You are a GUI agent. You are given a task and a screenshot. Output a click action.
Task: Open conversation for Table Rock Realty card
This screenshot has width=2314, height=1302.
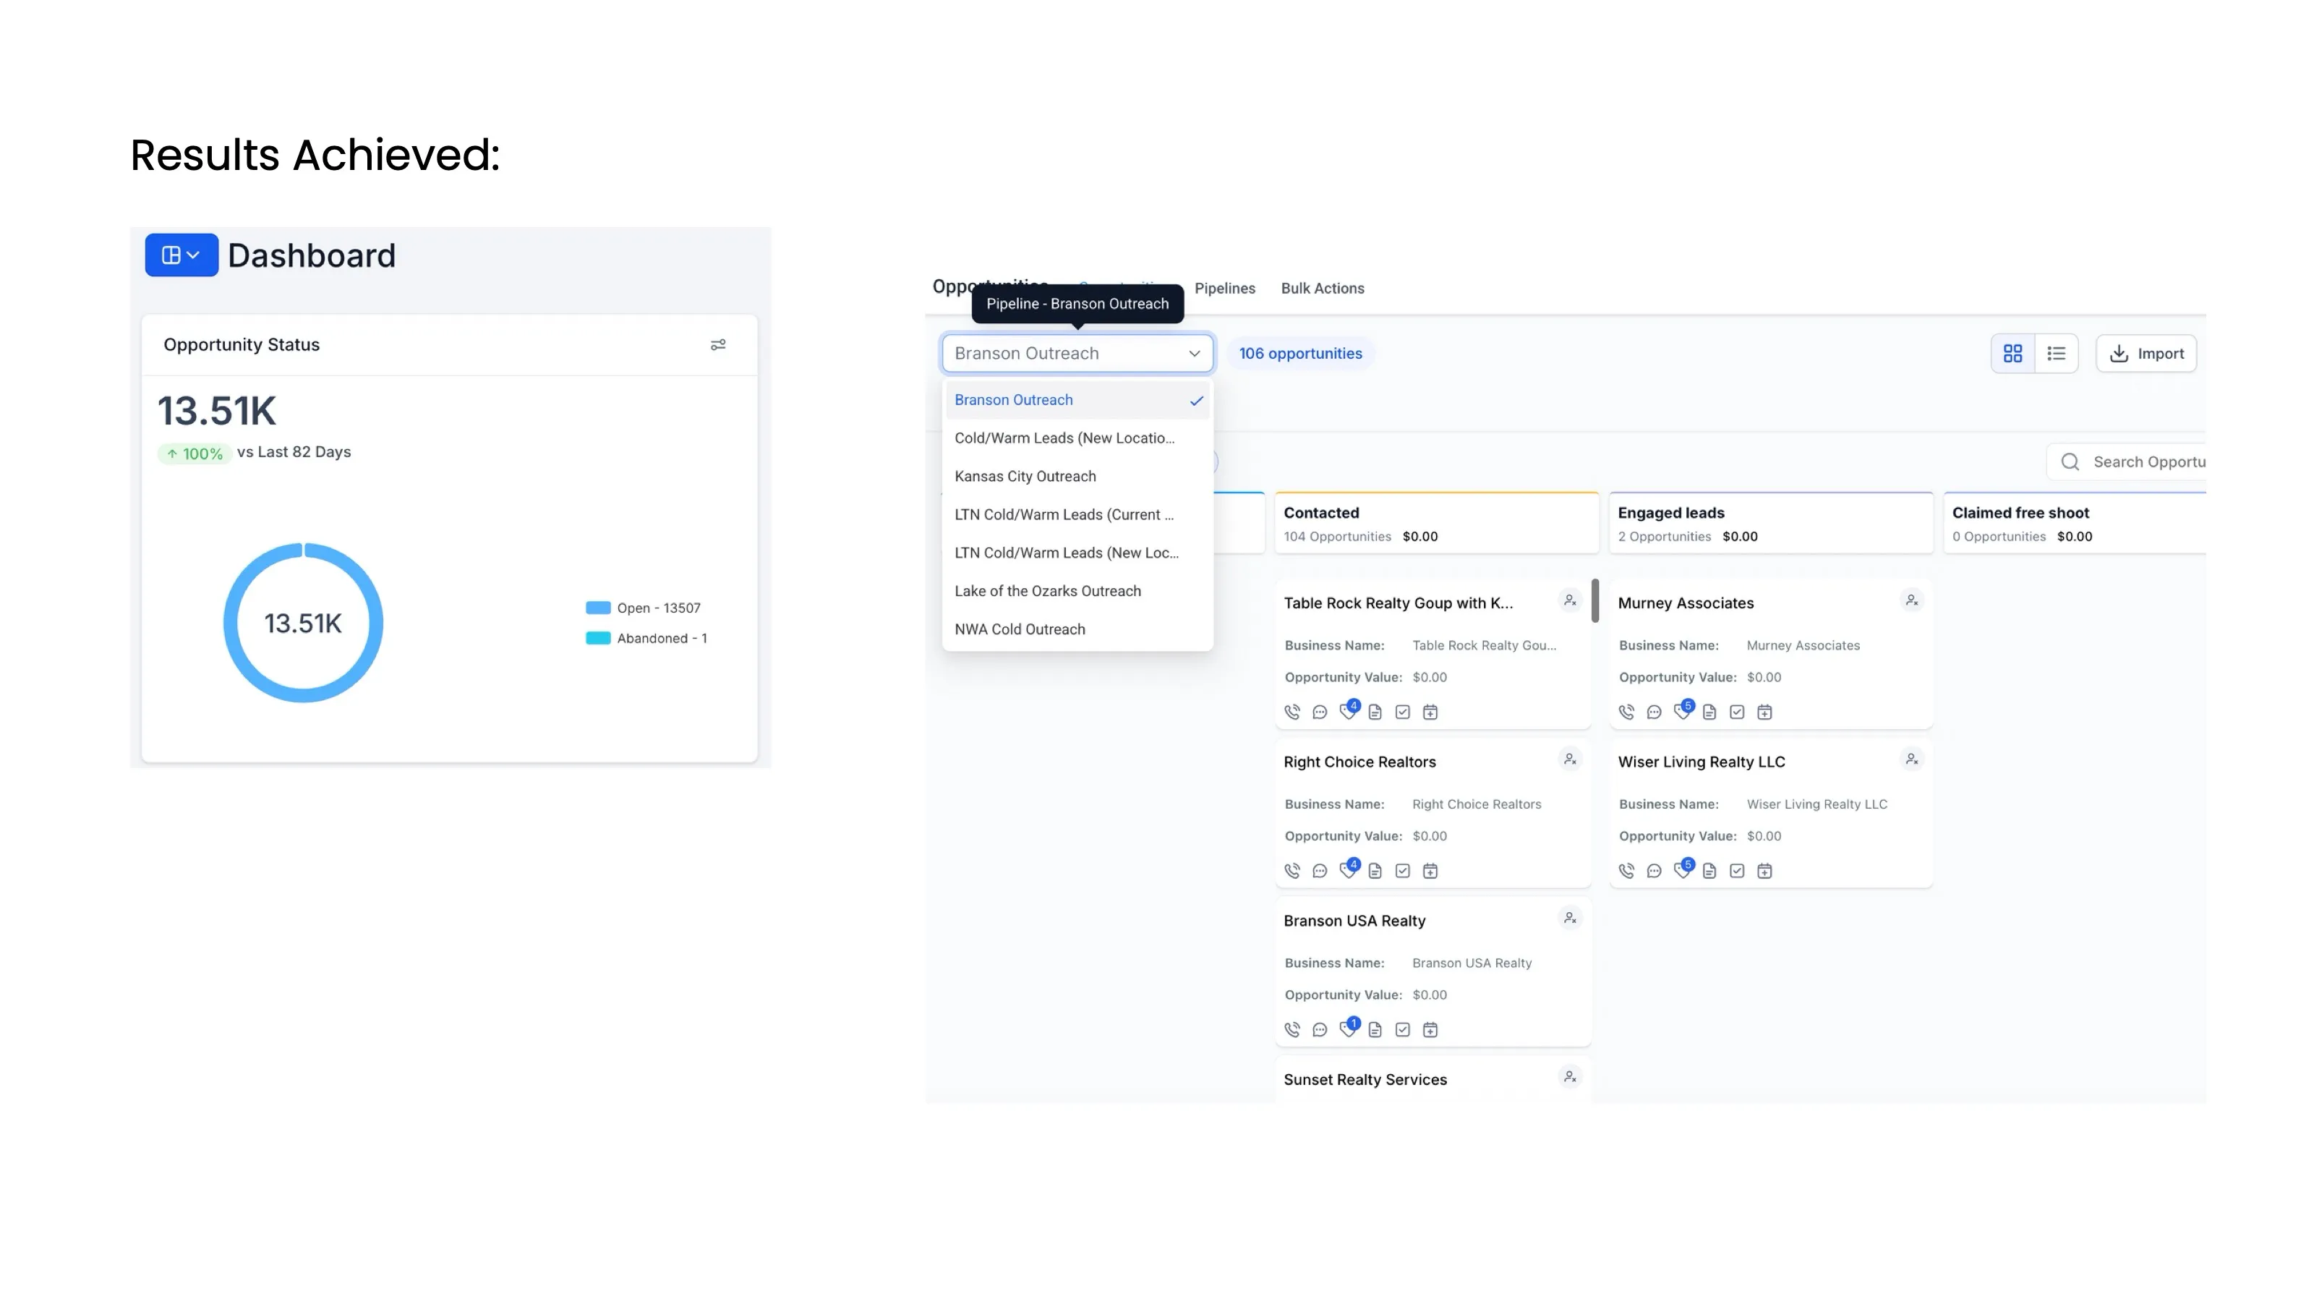1320,712
